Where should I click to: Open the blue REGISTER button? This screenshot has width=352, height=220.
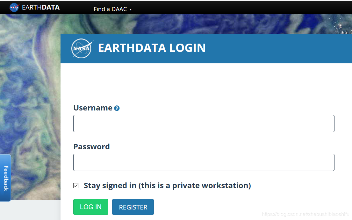point(133,207)
